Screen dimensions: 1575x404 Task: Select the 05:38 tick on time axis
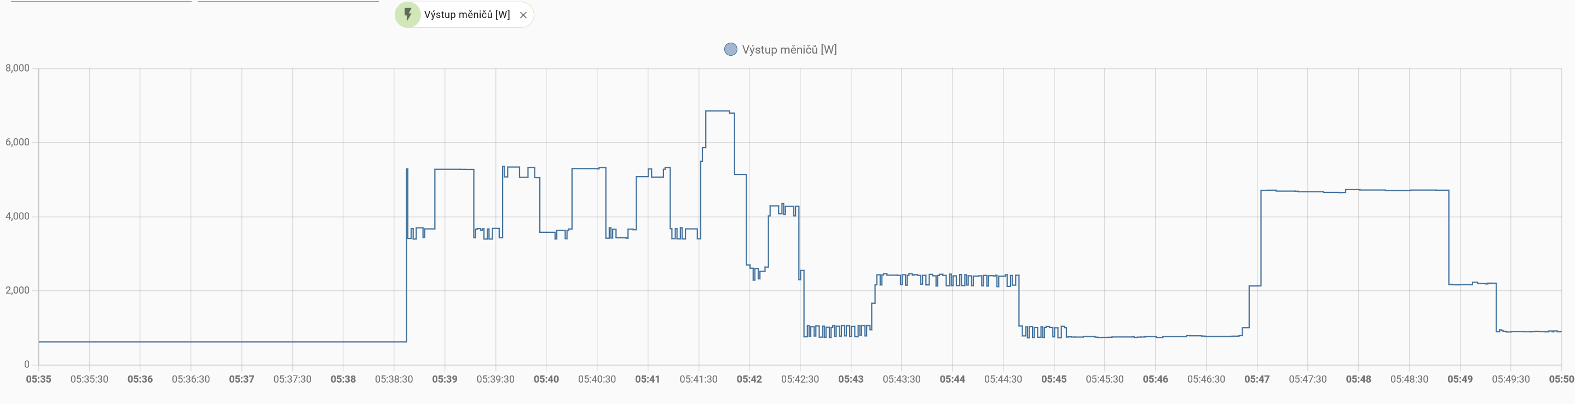pyautogui.click(x=343, y=379)
